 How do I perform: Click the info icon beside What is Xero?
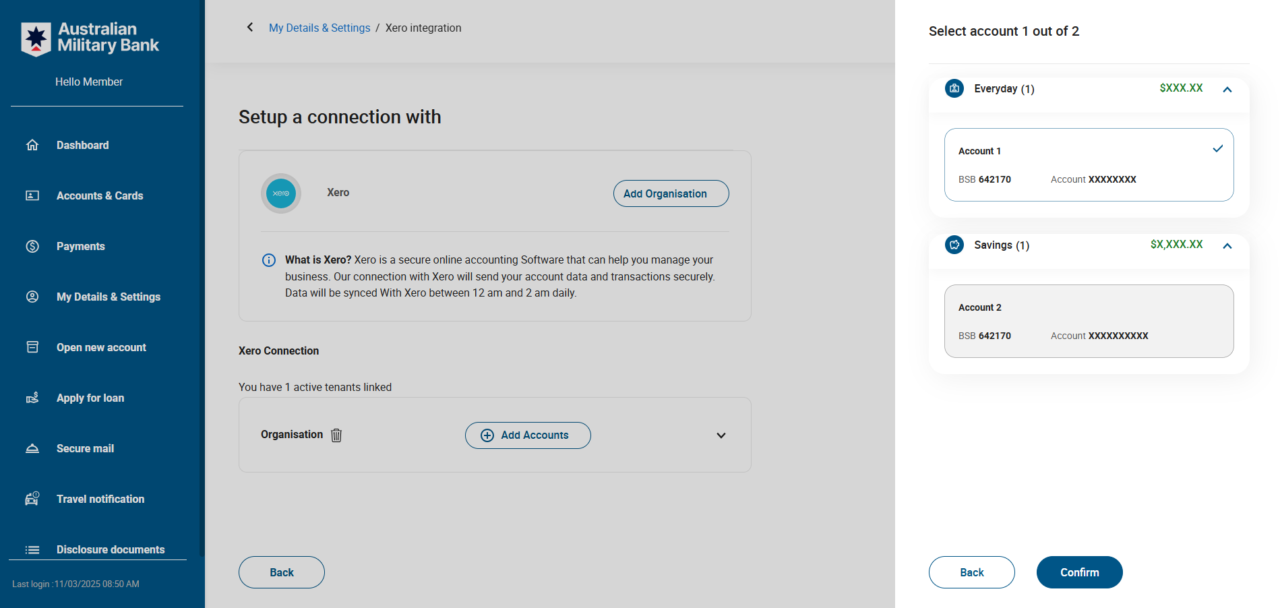pyautogui.click(x=269, y=260)
